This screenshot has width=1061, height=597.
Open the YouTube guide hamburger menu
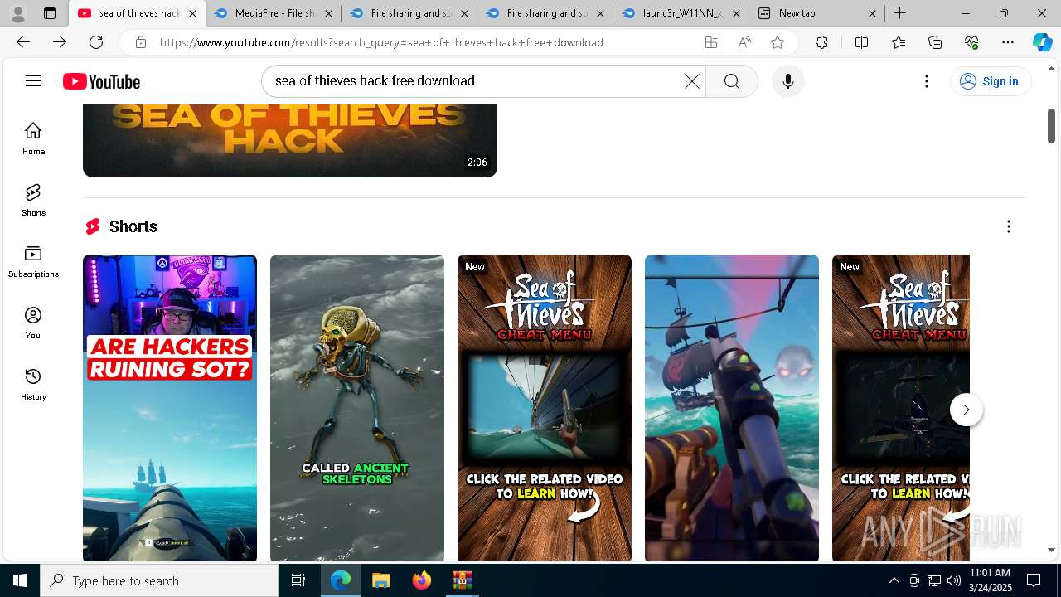coord(33,80)
